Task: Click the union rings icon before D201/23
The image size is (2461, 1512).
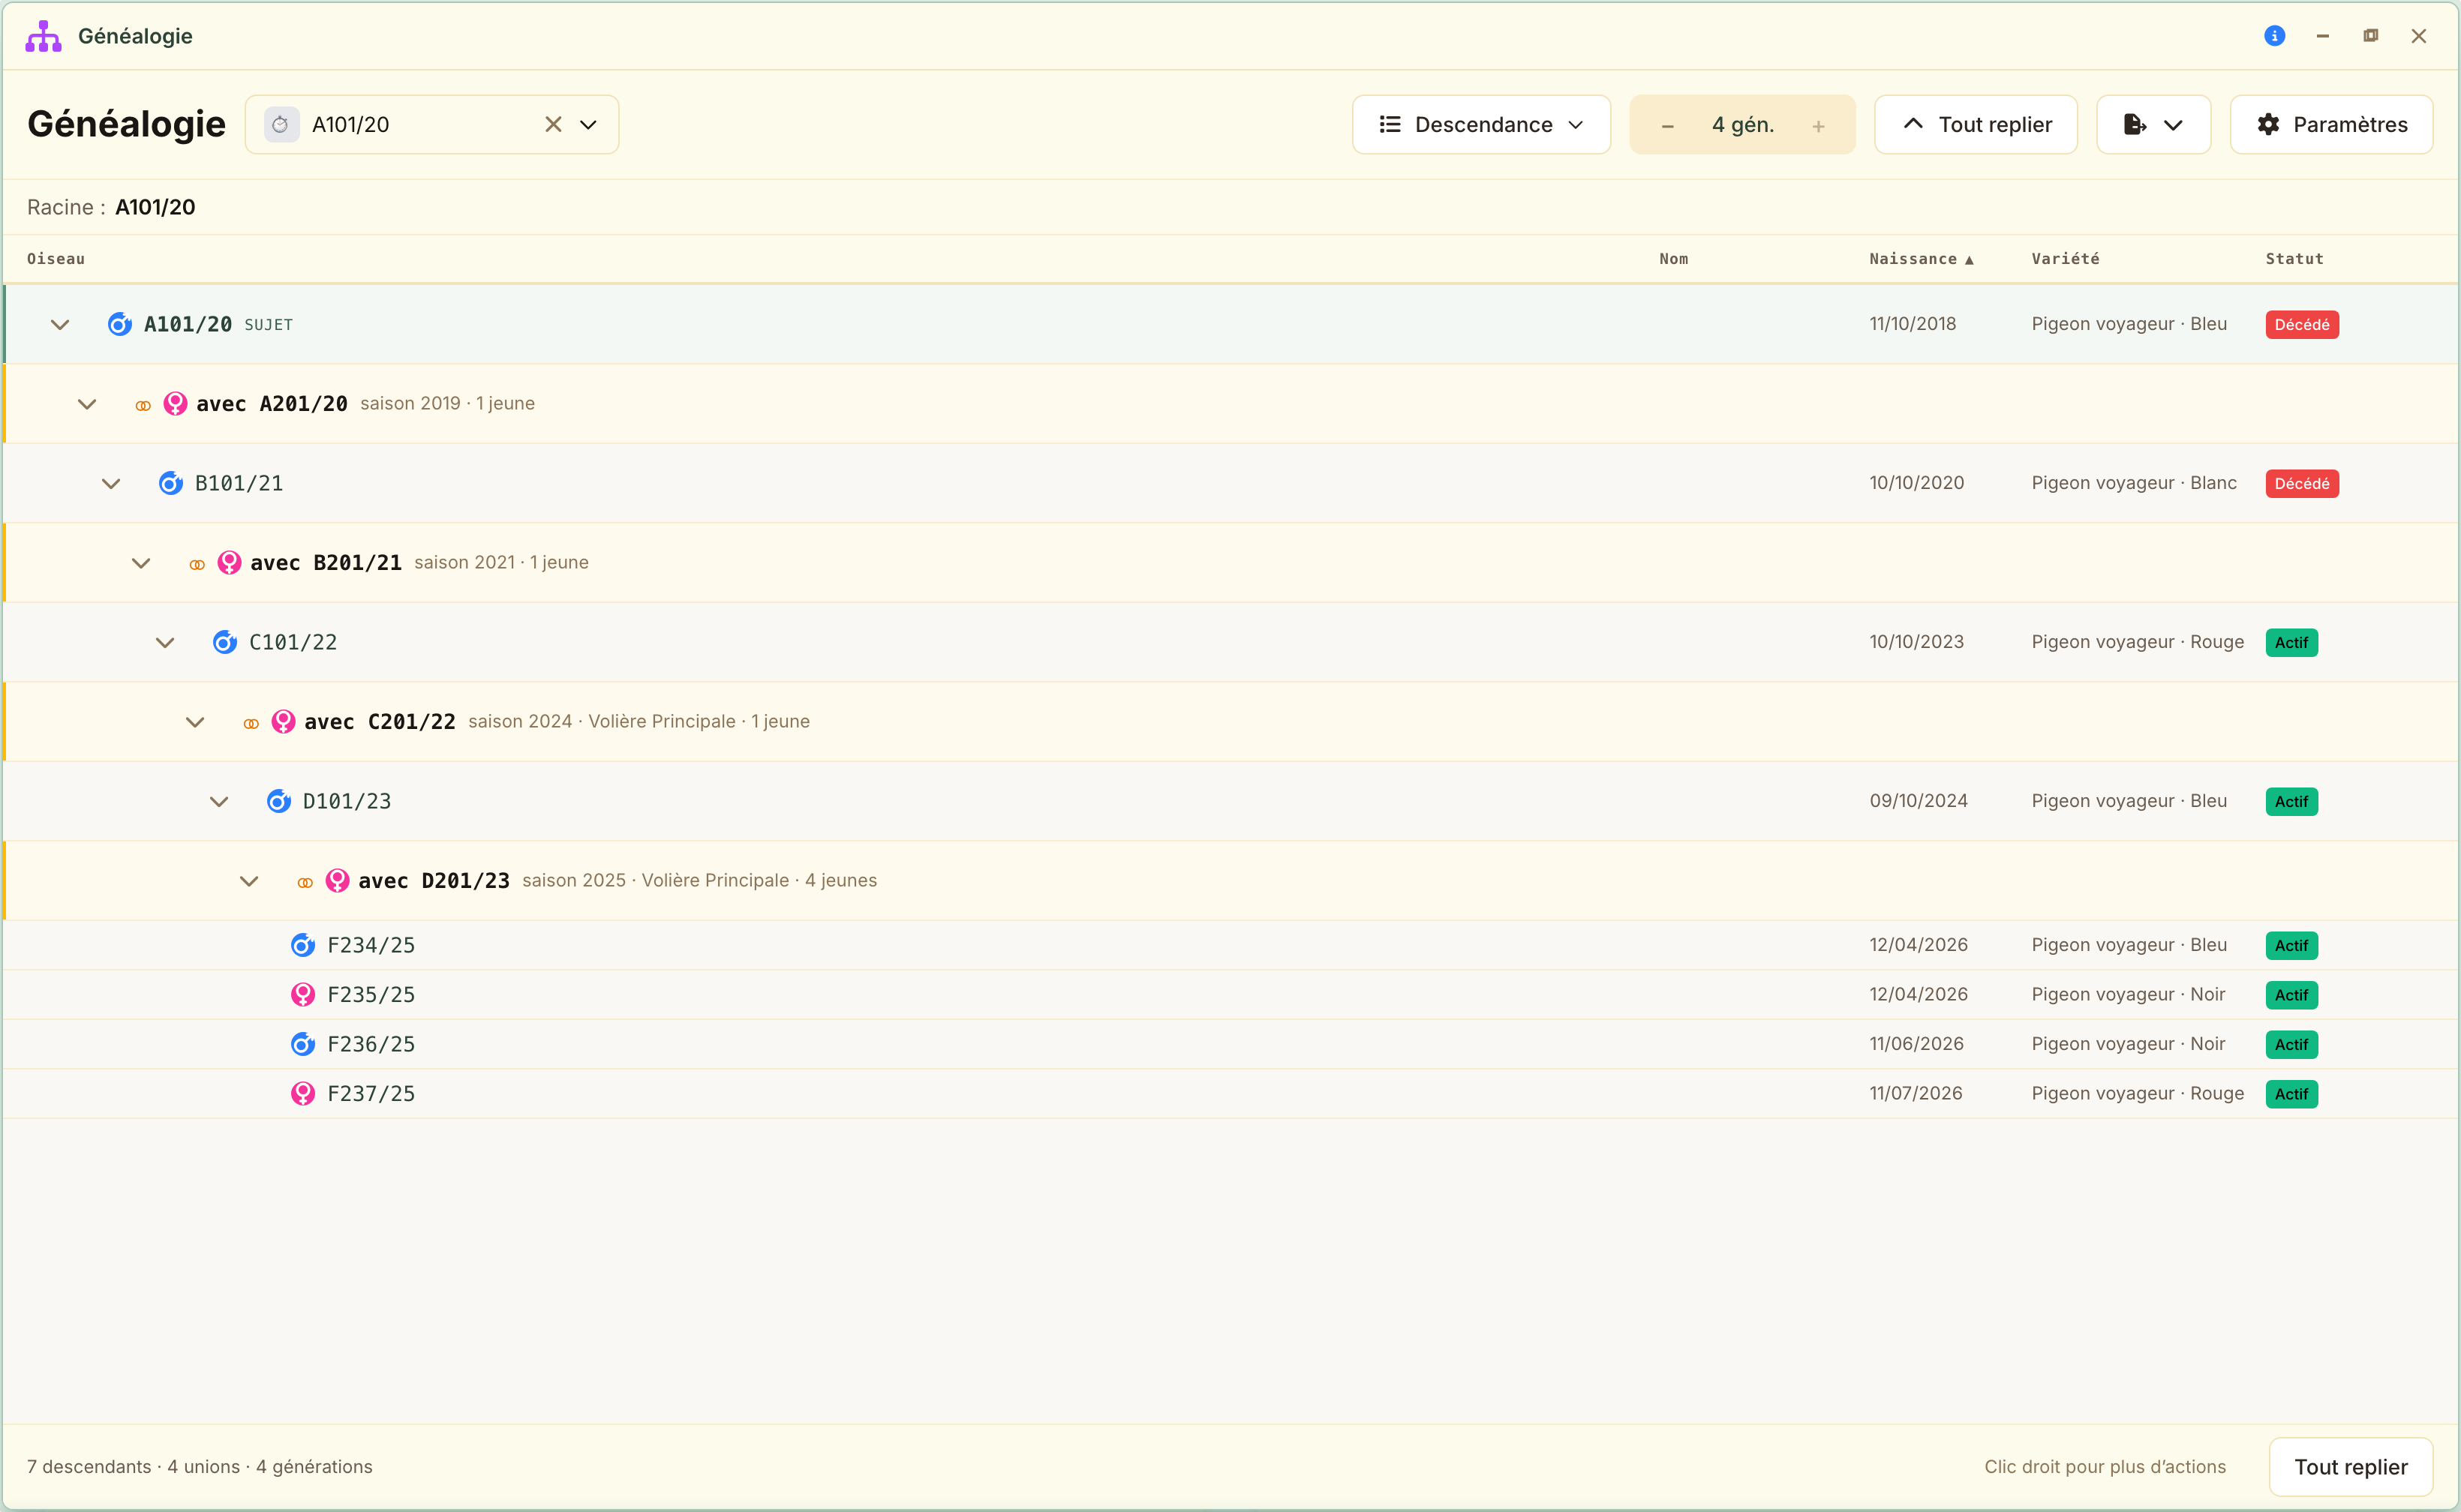Action: tap(305, 882)
